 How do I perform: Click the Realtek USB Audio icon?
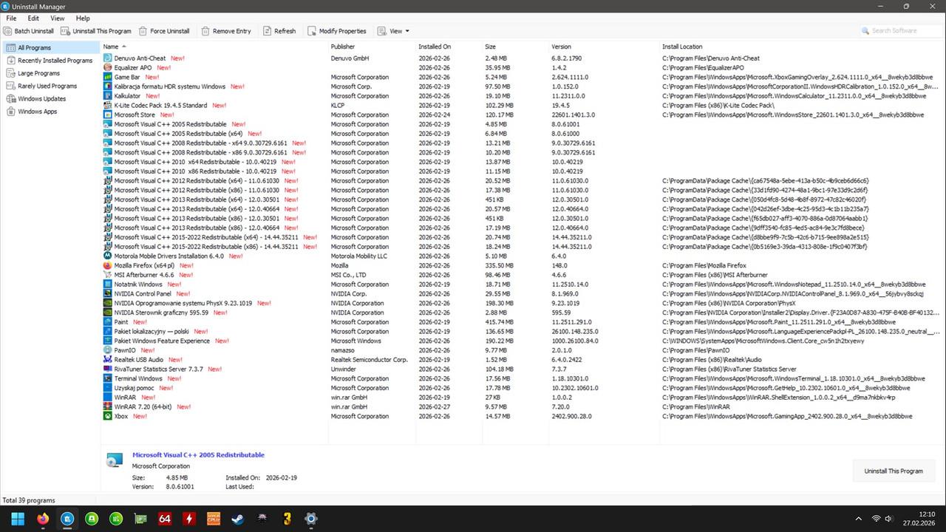tap(107, 360)
